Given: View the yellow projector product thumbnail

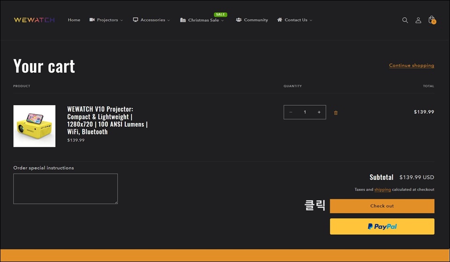Looking at the screenshot, I should pyautogui.click(x=34, y=126).
